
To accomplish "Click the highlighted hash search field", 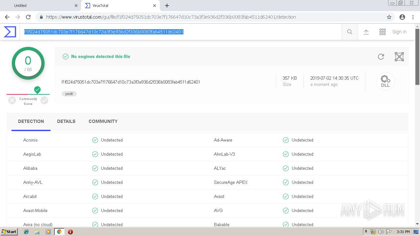I will (180, 32).
